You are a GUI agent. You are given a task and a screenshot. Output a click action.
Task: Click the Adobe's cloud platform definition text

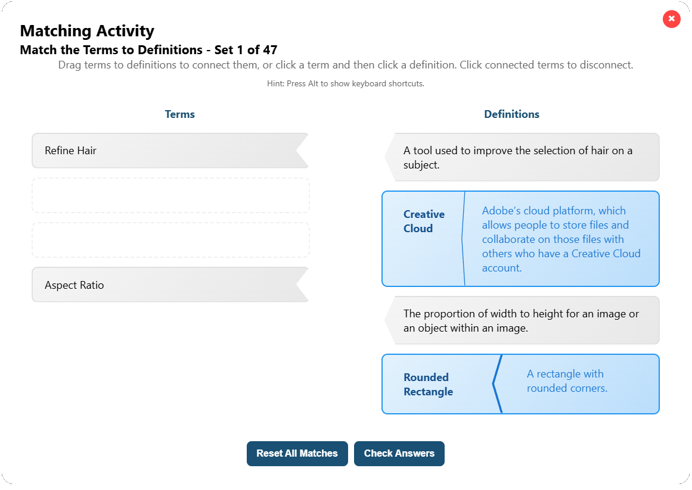pyautogui.click(x=561, y=239)
